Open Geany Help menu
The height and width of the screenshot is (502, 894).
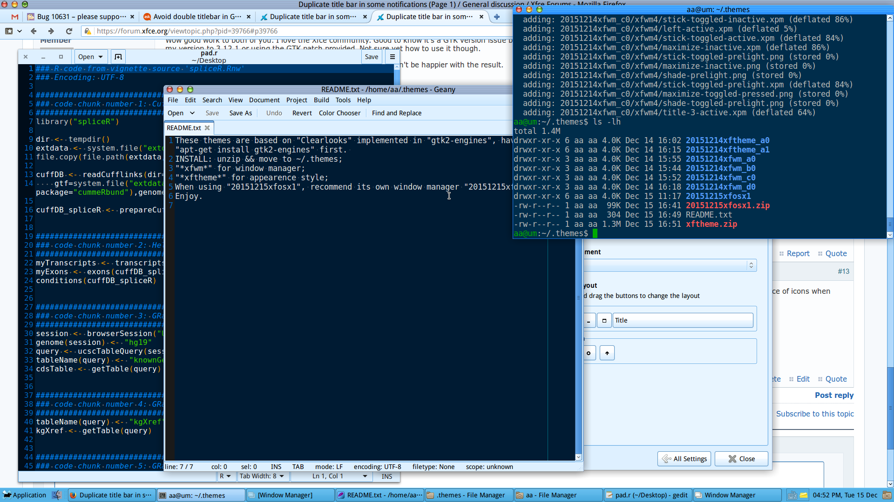pos(364,100)
